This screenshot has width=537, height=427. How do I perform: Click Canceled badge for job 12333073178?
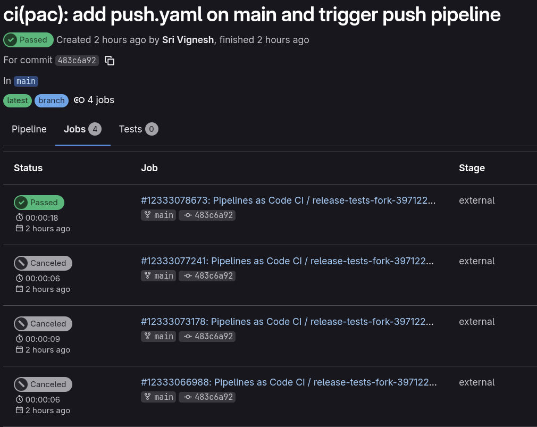[43, 324]
